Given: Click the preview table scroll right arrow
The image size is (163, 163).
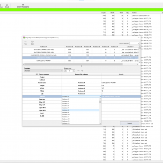Looking at the screenshot, I should 138,64.
